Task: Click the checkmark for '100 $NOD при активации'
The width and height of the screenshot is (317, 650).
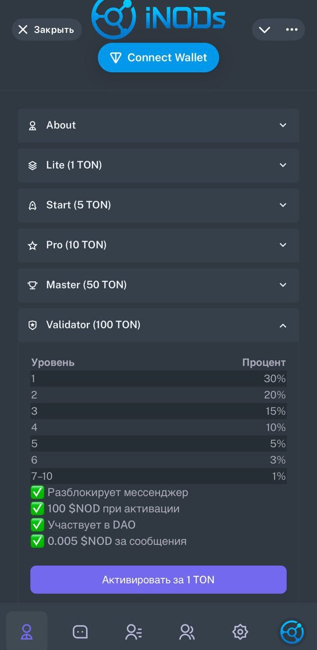Action: (x=37, y=508)
